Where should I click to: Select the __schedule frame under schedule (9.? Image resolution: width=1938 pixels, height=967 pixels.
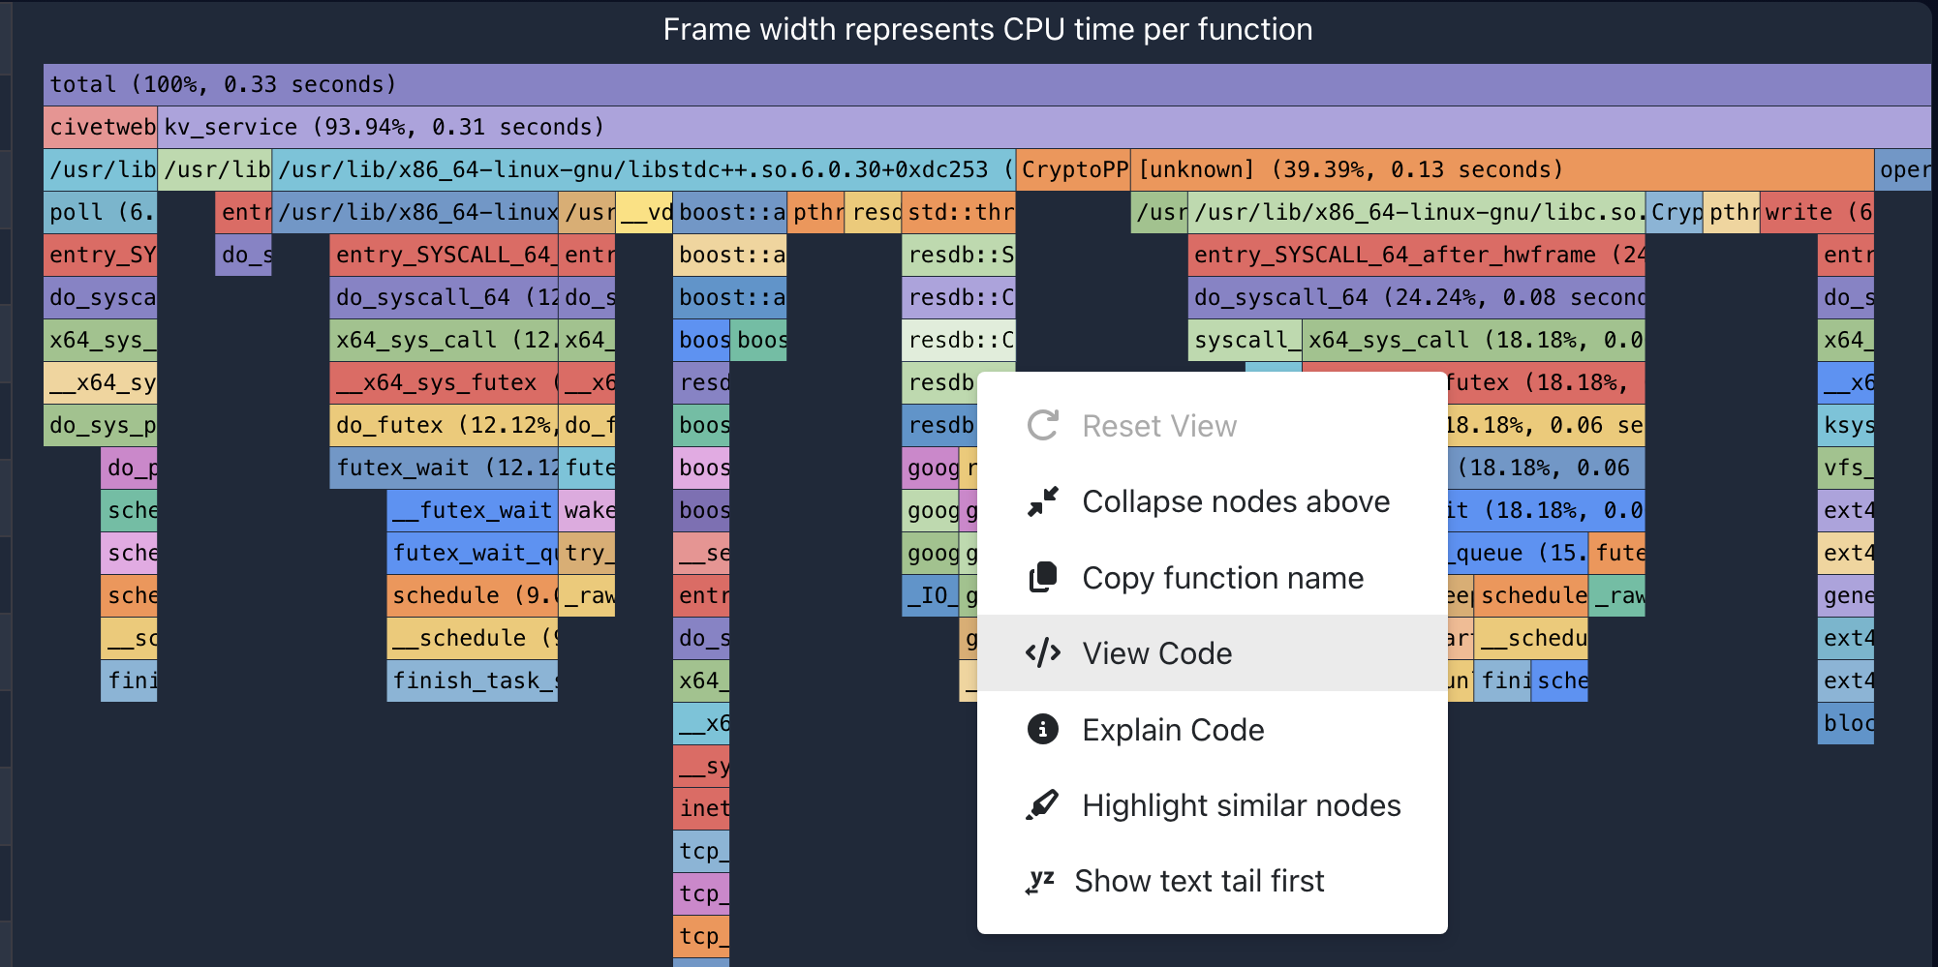[473, 638]
